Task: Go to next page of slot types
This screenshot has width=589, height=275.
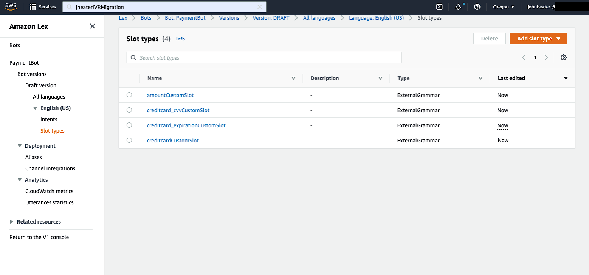Action: coord(546,57)
